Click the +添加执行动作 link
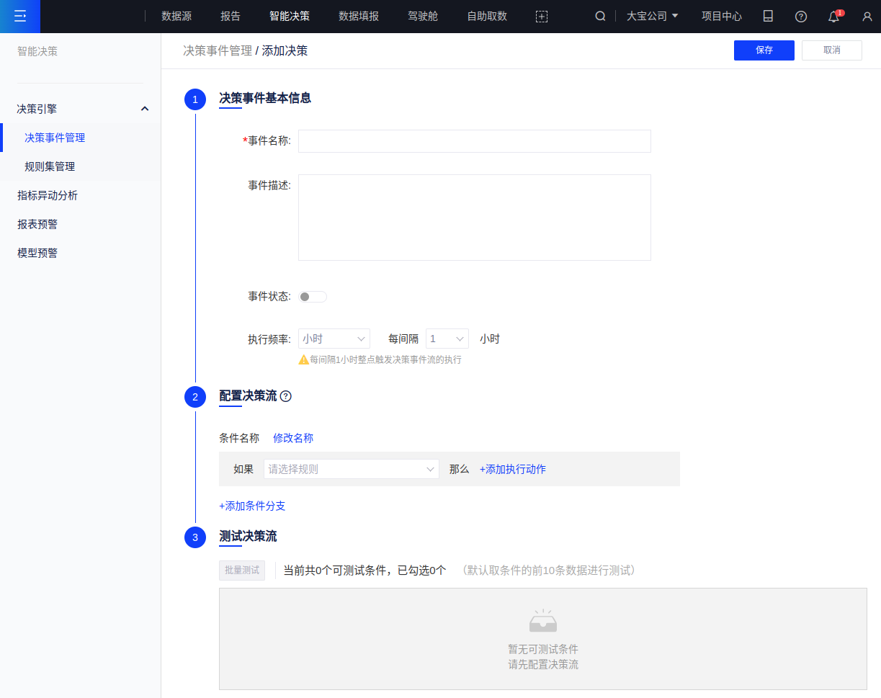881x698 pixels. pyautogui.click(x=512, y=469)
